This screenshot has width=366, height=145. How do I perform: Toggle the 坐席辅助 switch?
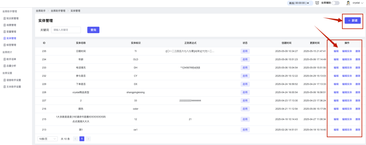335,3
